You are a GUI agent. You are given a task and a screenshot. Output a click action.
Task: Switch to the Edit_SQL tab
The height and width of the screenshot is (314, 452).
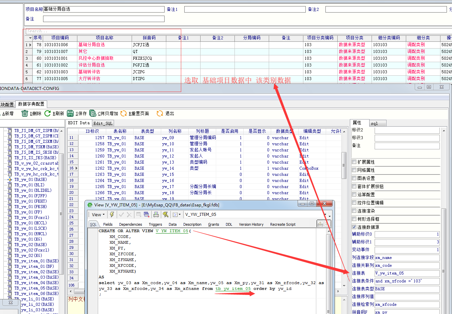point(102,124)
